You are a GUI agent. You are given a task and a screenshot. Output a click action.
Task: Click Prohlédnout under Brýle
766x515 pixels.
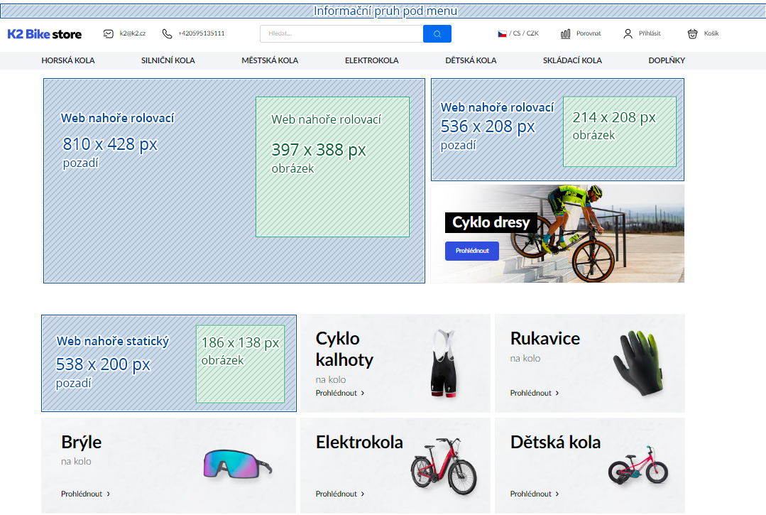click(82, 494)
